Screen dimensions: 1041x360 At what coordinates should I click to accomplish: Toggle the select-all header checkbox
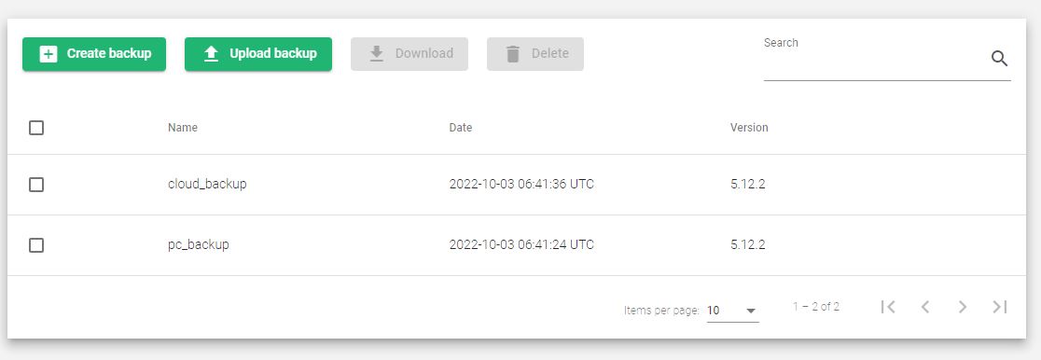click(x=36, y=128)
